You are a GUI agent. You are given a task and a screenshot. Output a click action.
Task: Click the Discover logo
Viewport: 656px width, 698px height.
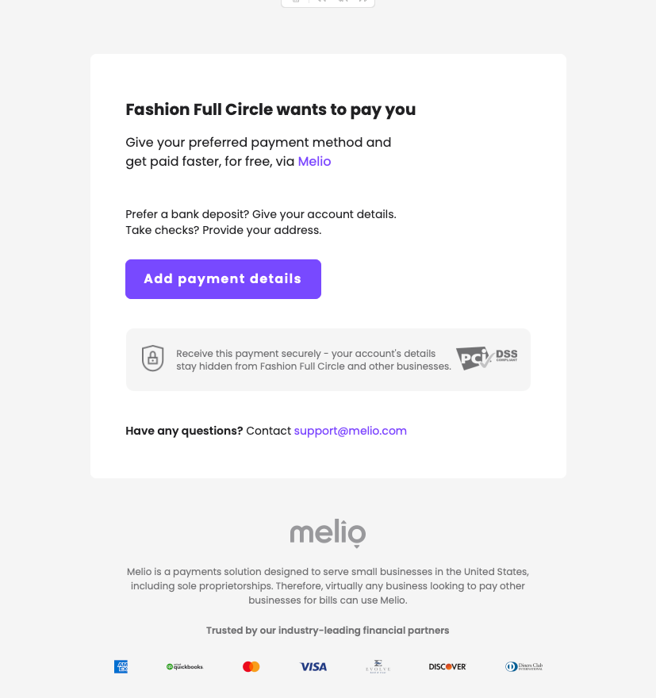447,666
